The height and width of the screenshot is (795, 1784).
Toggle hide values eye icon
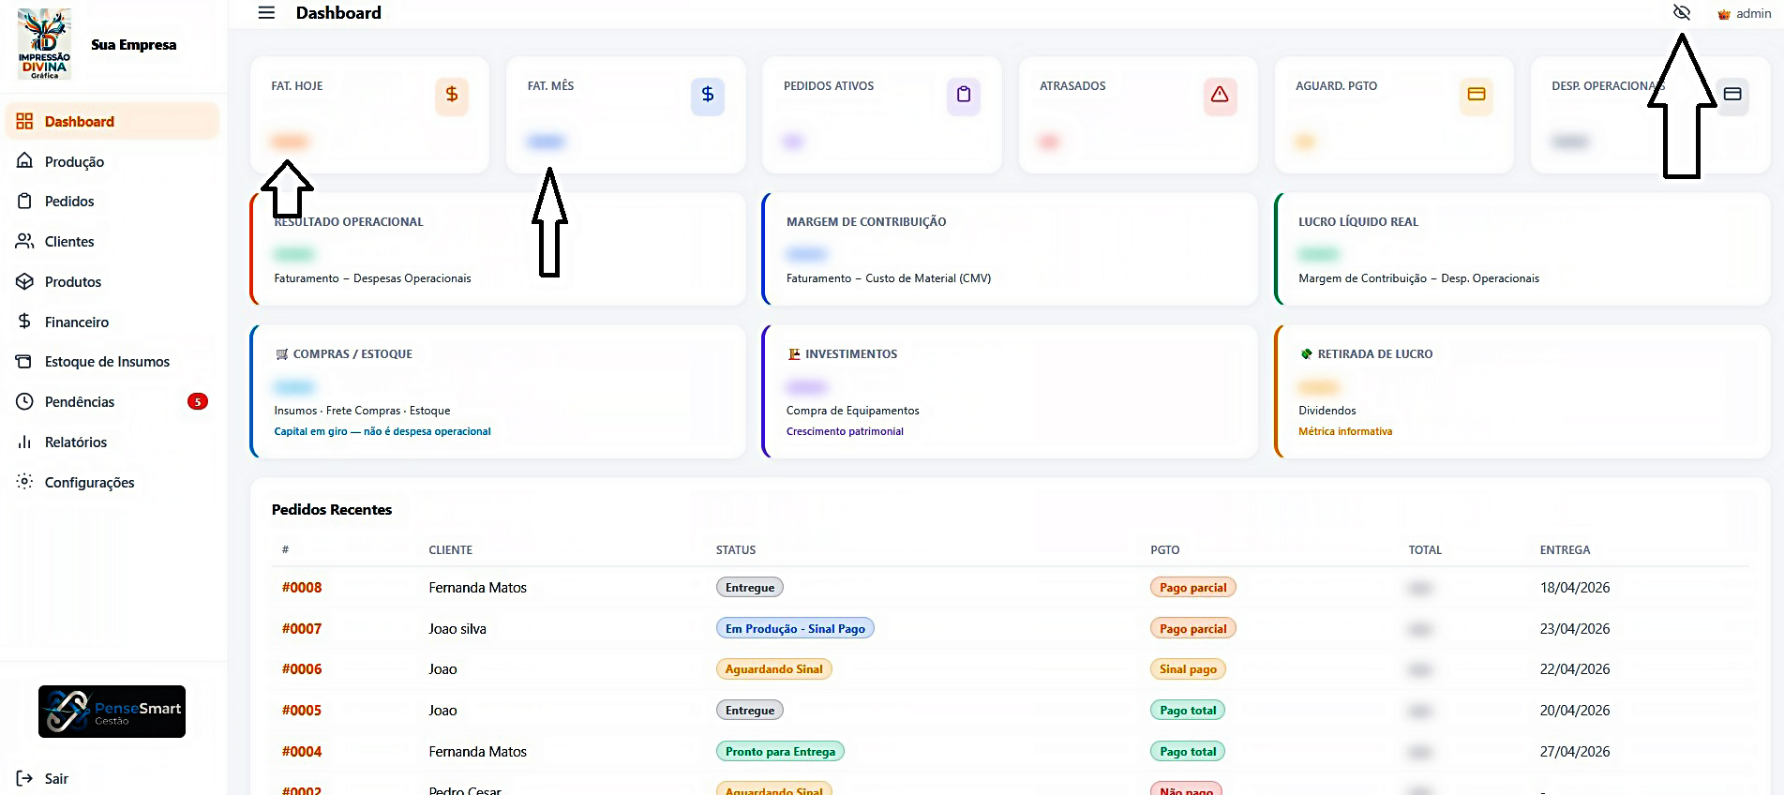(x=1682, y=12)
